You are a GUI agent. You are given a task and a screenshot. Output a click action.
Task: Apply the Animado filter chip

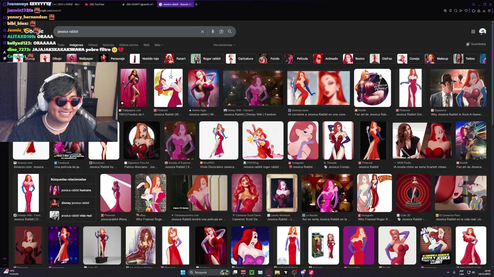tap(327, 58)
